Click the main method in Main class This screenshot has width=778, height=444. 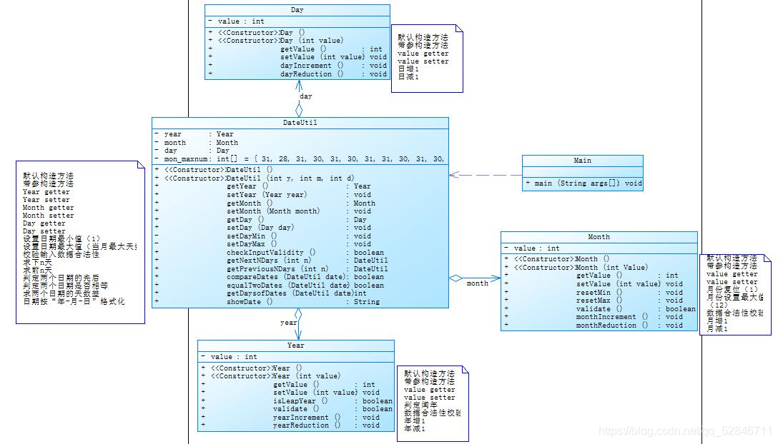coord(583,183)
